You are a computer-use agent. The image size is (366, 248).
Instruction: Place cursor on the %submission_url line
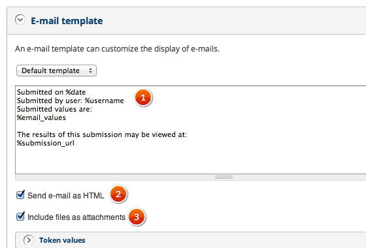coord(46,143)
